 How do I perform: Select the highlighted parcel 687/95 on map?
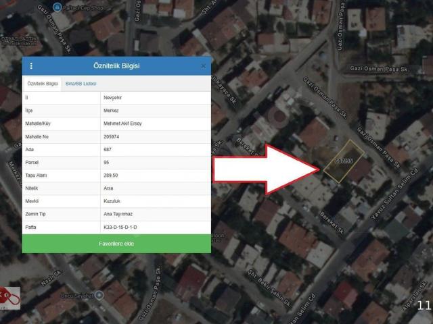(x=344, y=161)
